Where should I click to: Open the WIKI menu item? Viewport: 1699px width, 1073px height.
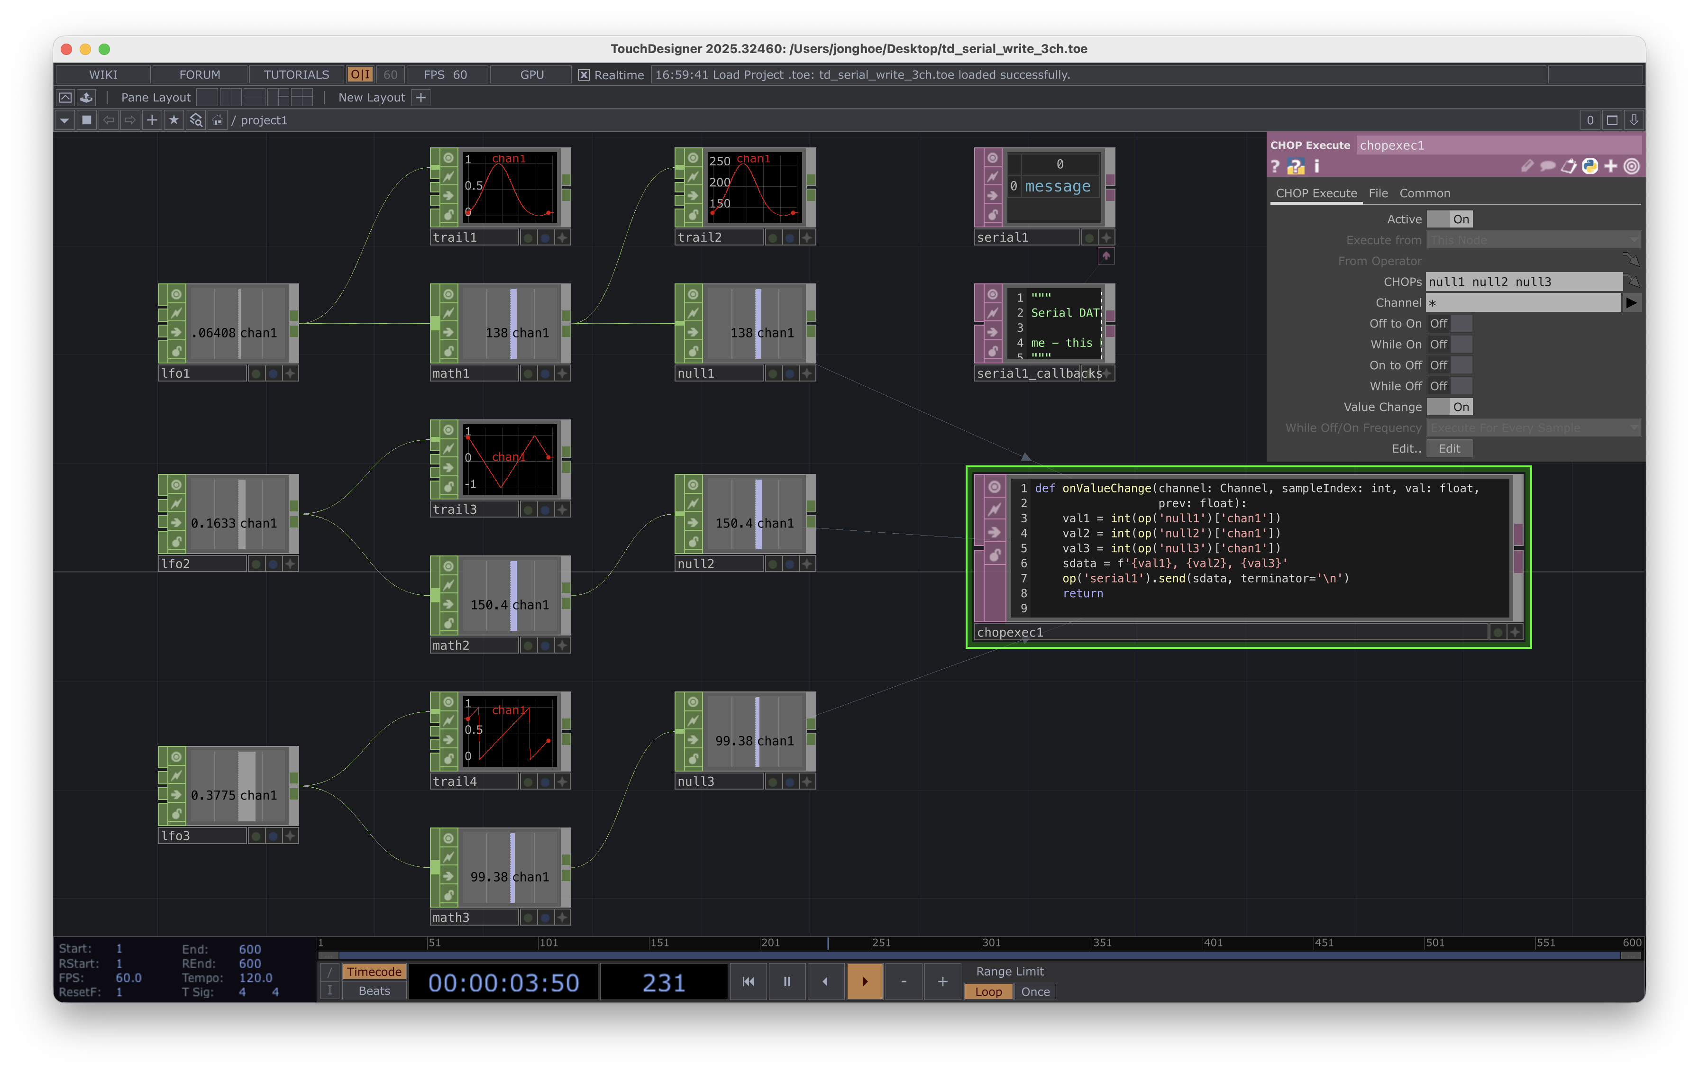(103, 75)
